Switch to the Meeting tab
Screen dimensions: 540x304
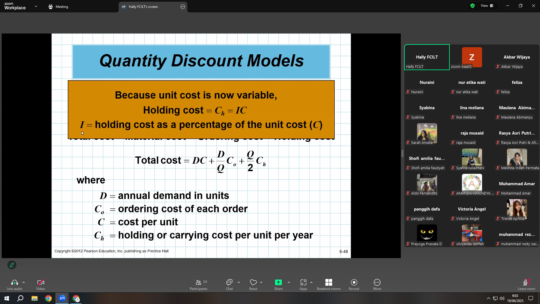58,7
